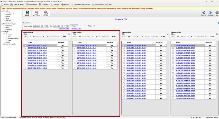This screenshot has width=219, height=119.
Task: Click Ver for Câmera28096 video 10:50:00 - 05:00
Action: point(161,93)
